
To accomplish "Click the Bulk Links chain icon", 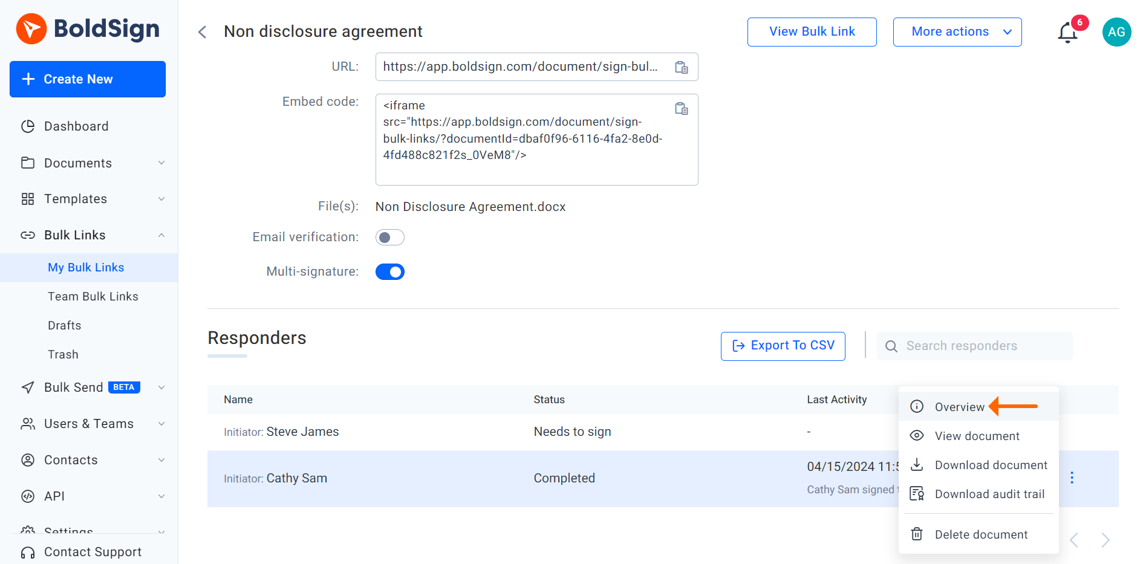I will [28, 235].
